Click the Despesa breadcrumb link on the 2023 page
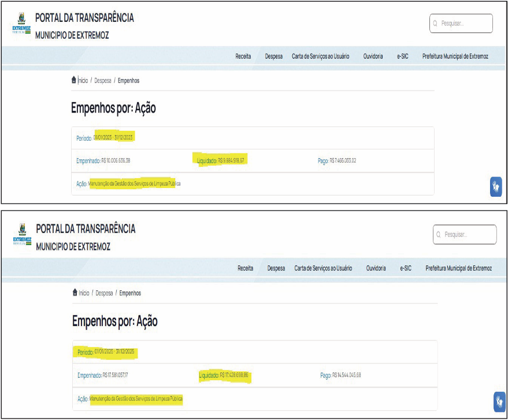This screenshot has width=508, height=420. [x=103, y=81]
